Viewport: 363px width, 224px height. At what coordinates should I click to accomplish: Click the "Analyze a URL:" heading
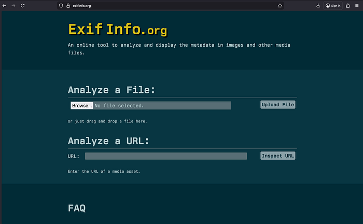108,141
